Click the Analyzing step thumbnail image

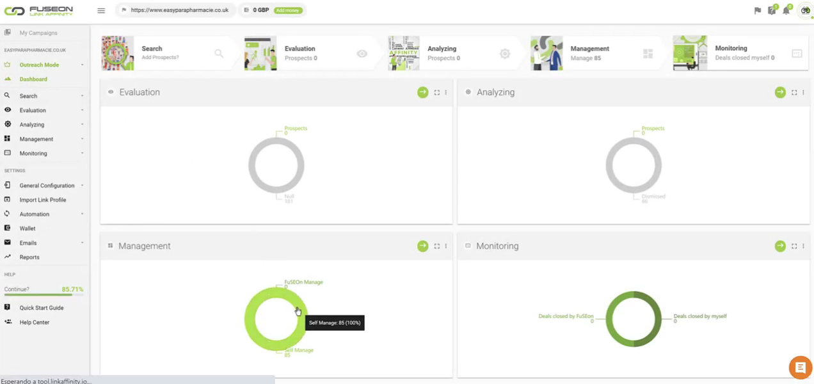[x=404, y=53]
